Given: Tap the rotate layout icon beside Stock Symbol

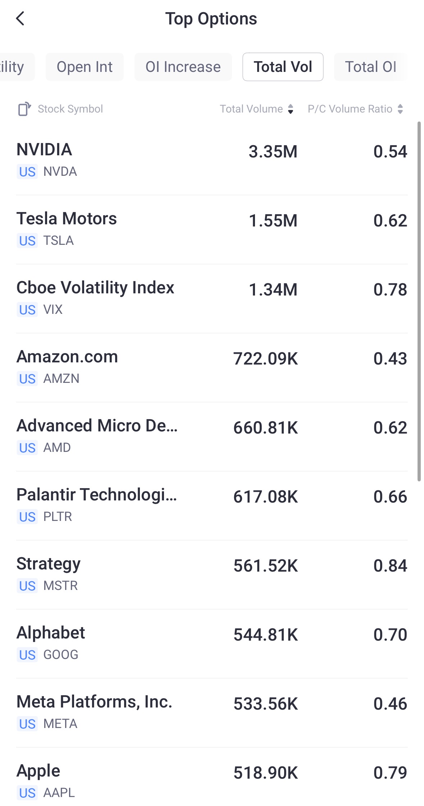Looking at the screenshot, I should (24, 109).
